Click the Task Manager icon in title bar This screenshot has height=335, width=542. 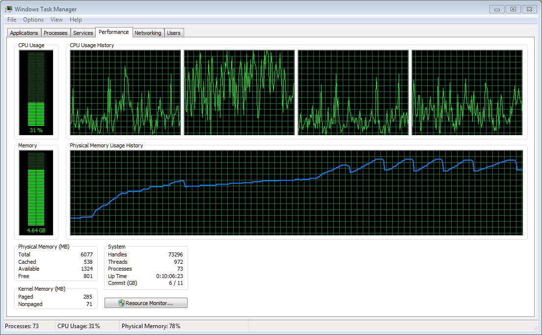pos(9,9)
